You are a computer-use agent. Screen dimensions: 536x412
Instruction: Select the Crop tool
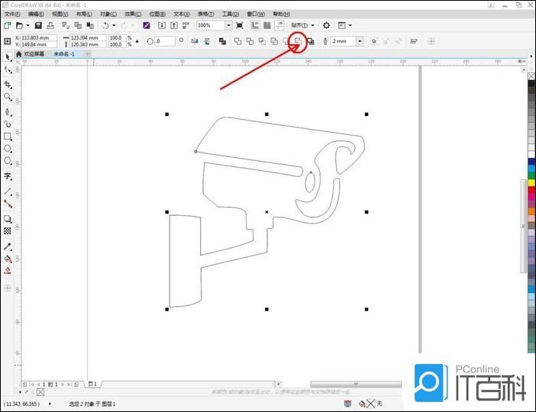(8, 85)
